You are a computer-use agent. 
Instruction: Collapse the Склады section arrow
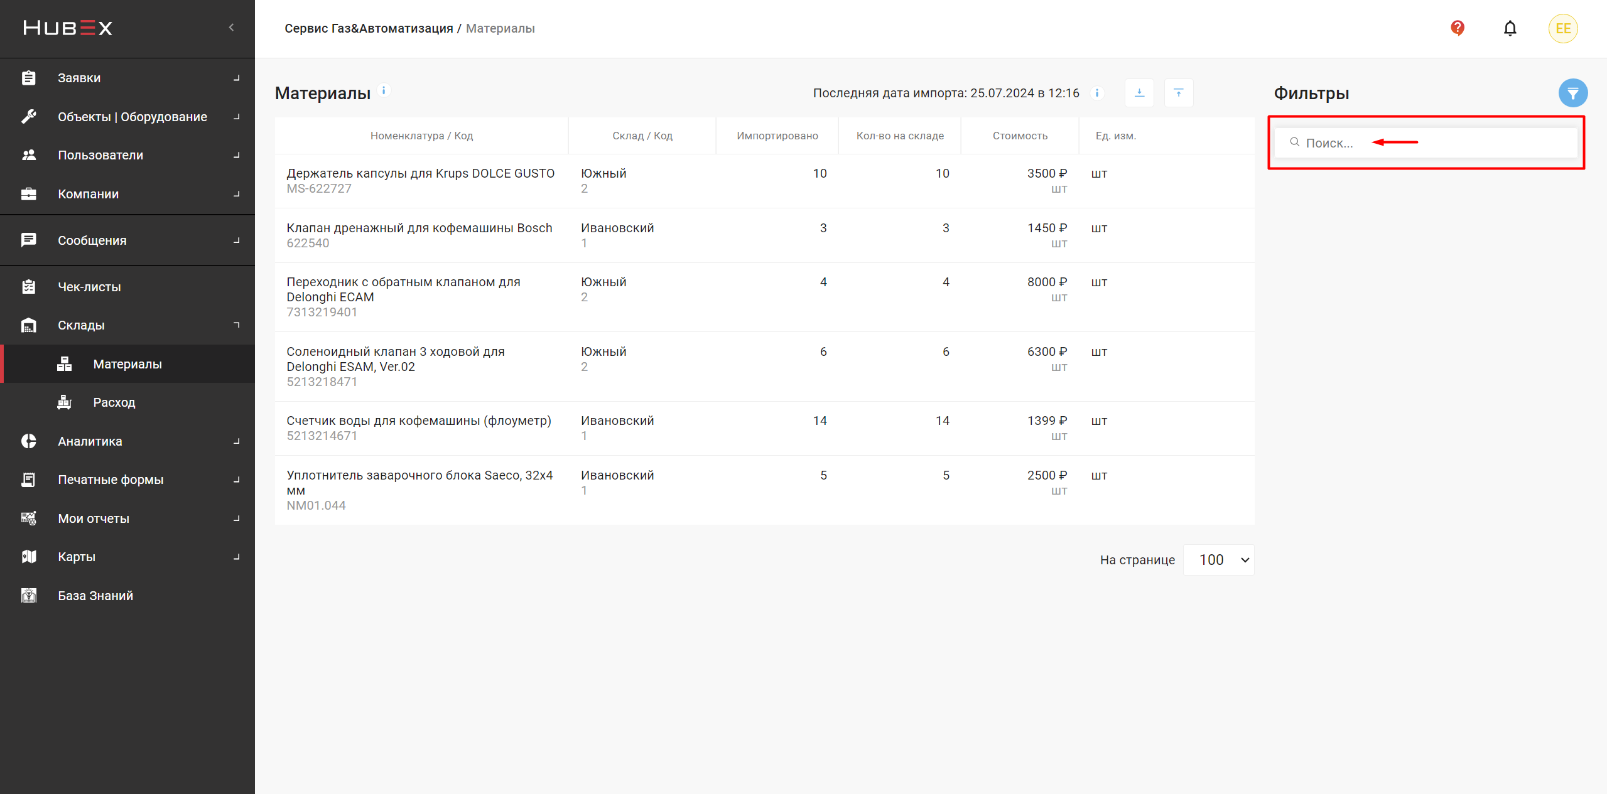pyautogui.click(x=236, y=325)
